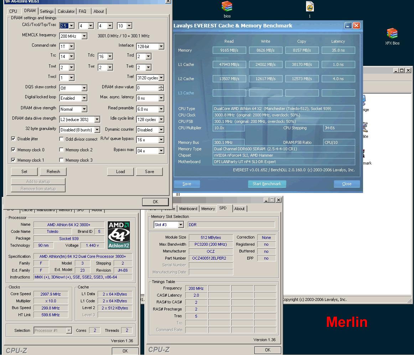Toggle Memory clock 0 checkbox

pyautogui.click(x=13, y=150)
